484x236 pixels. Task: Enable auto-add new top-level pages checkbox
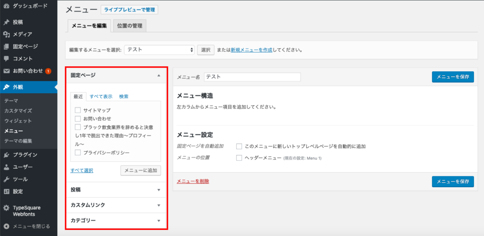tap(239, 146)
